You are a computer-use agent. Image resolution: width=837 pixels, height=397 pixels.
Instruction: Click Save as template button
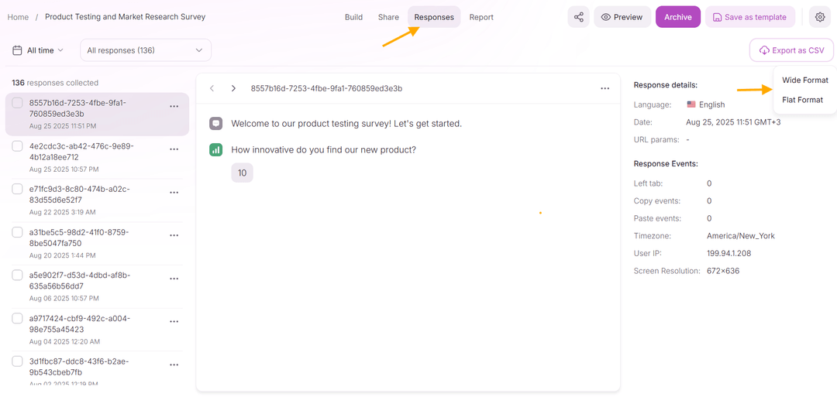pyautogui.click(x=749, y=17)
